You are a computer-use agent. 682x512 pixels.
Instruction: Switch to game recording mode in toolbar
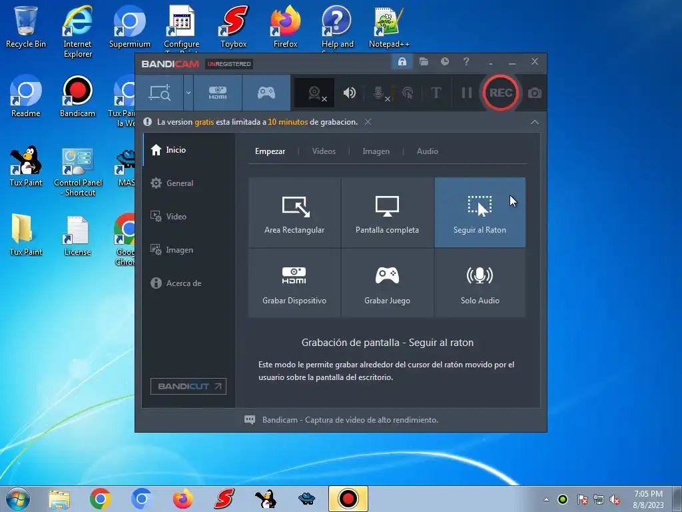(x=266, y=93)
